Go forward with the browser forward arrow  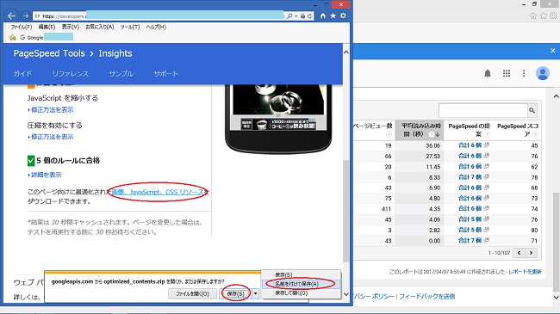[25, 16]
